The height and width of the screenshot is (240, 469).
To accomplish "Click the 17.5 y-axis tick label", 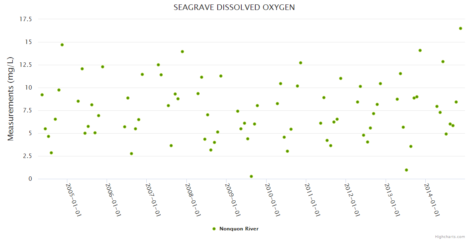I will click(x=26, y=19).
